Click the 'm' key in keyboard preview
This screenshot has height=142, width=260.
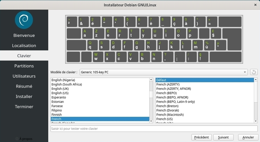[198, 45]
